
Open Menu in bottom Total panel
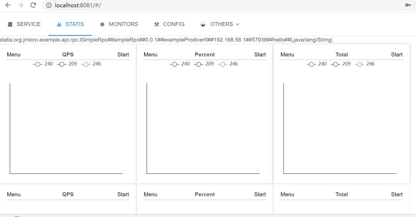[x=287, y=194]
